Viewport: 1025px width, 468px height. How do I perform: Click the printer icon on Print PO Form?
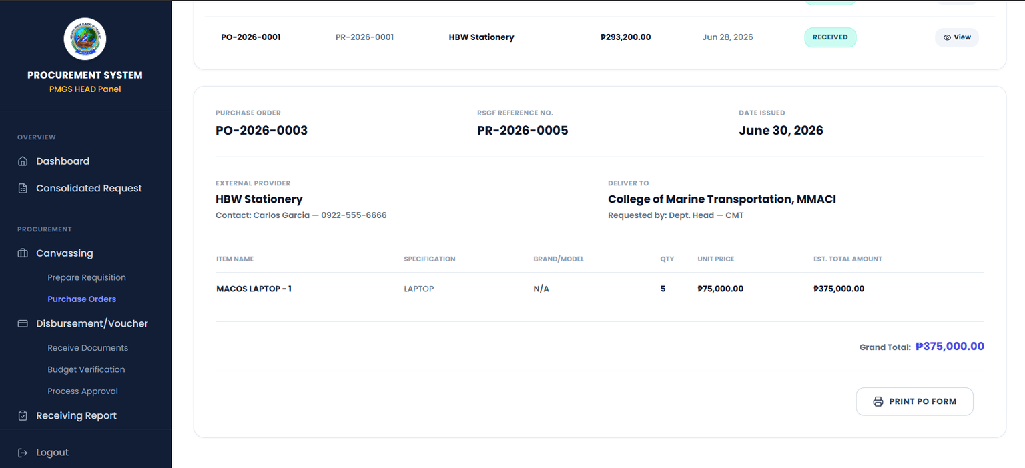point(878,402)
